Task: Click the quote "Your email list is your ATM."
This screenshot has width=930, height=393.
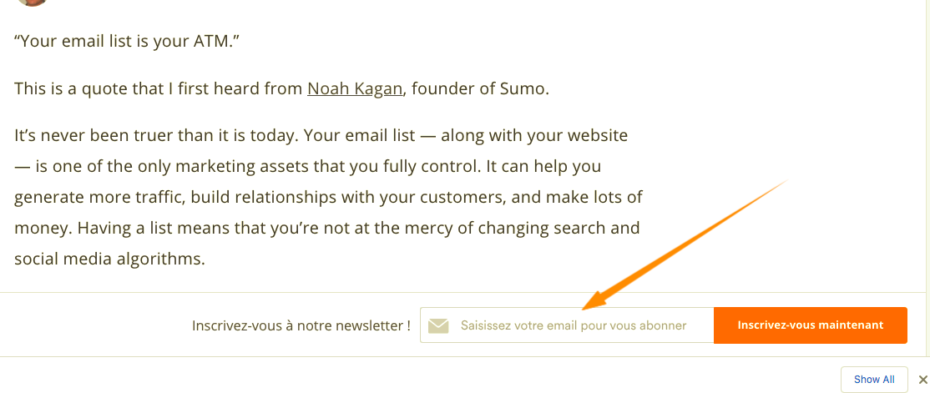Action: coord(127,40)
